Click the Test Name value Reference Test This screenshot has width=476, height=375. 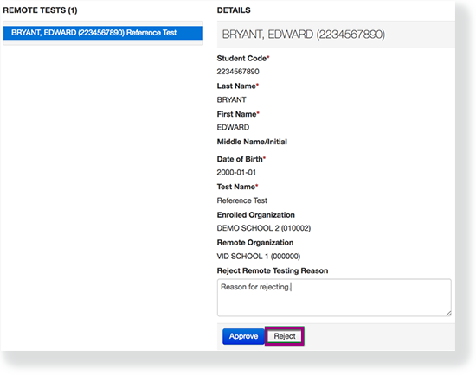click(242, 200)
